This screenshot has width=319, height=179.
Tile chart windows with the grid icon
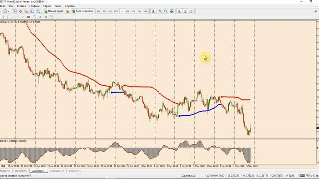pos(171,11)
